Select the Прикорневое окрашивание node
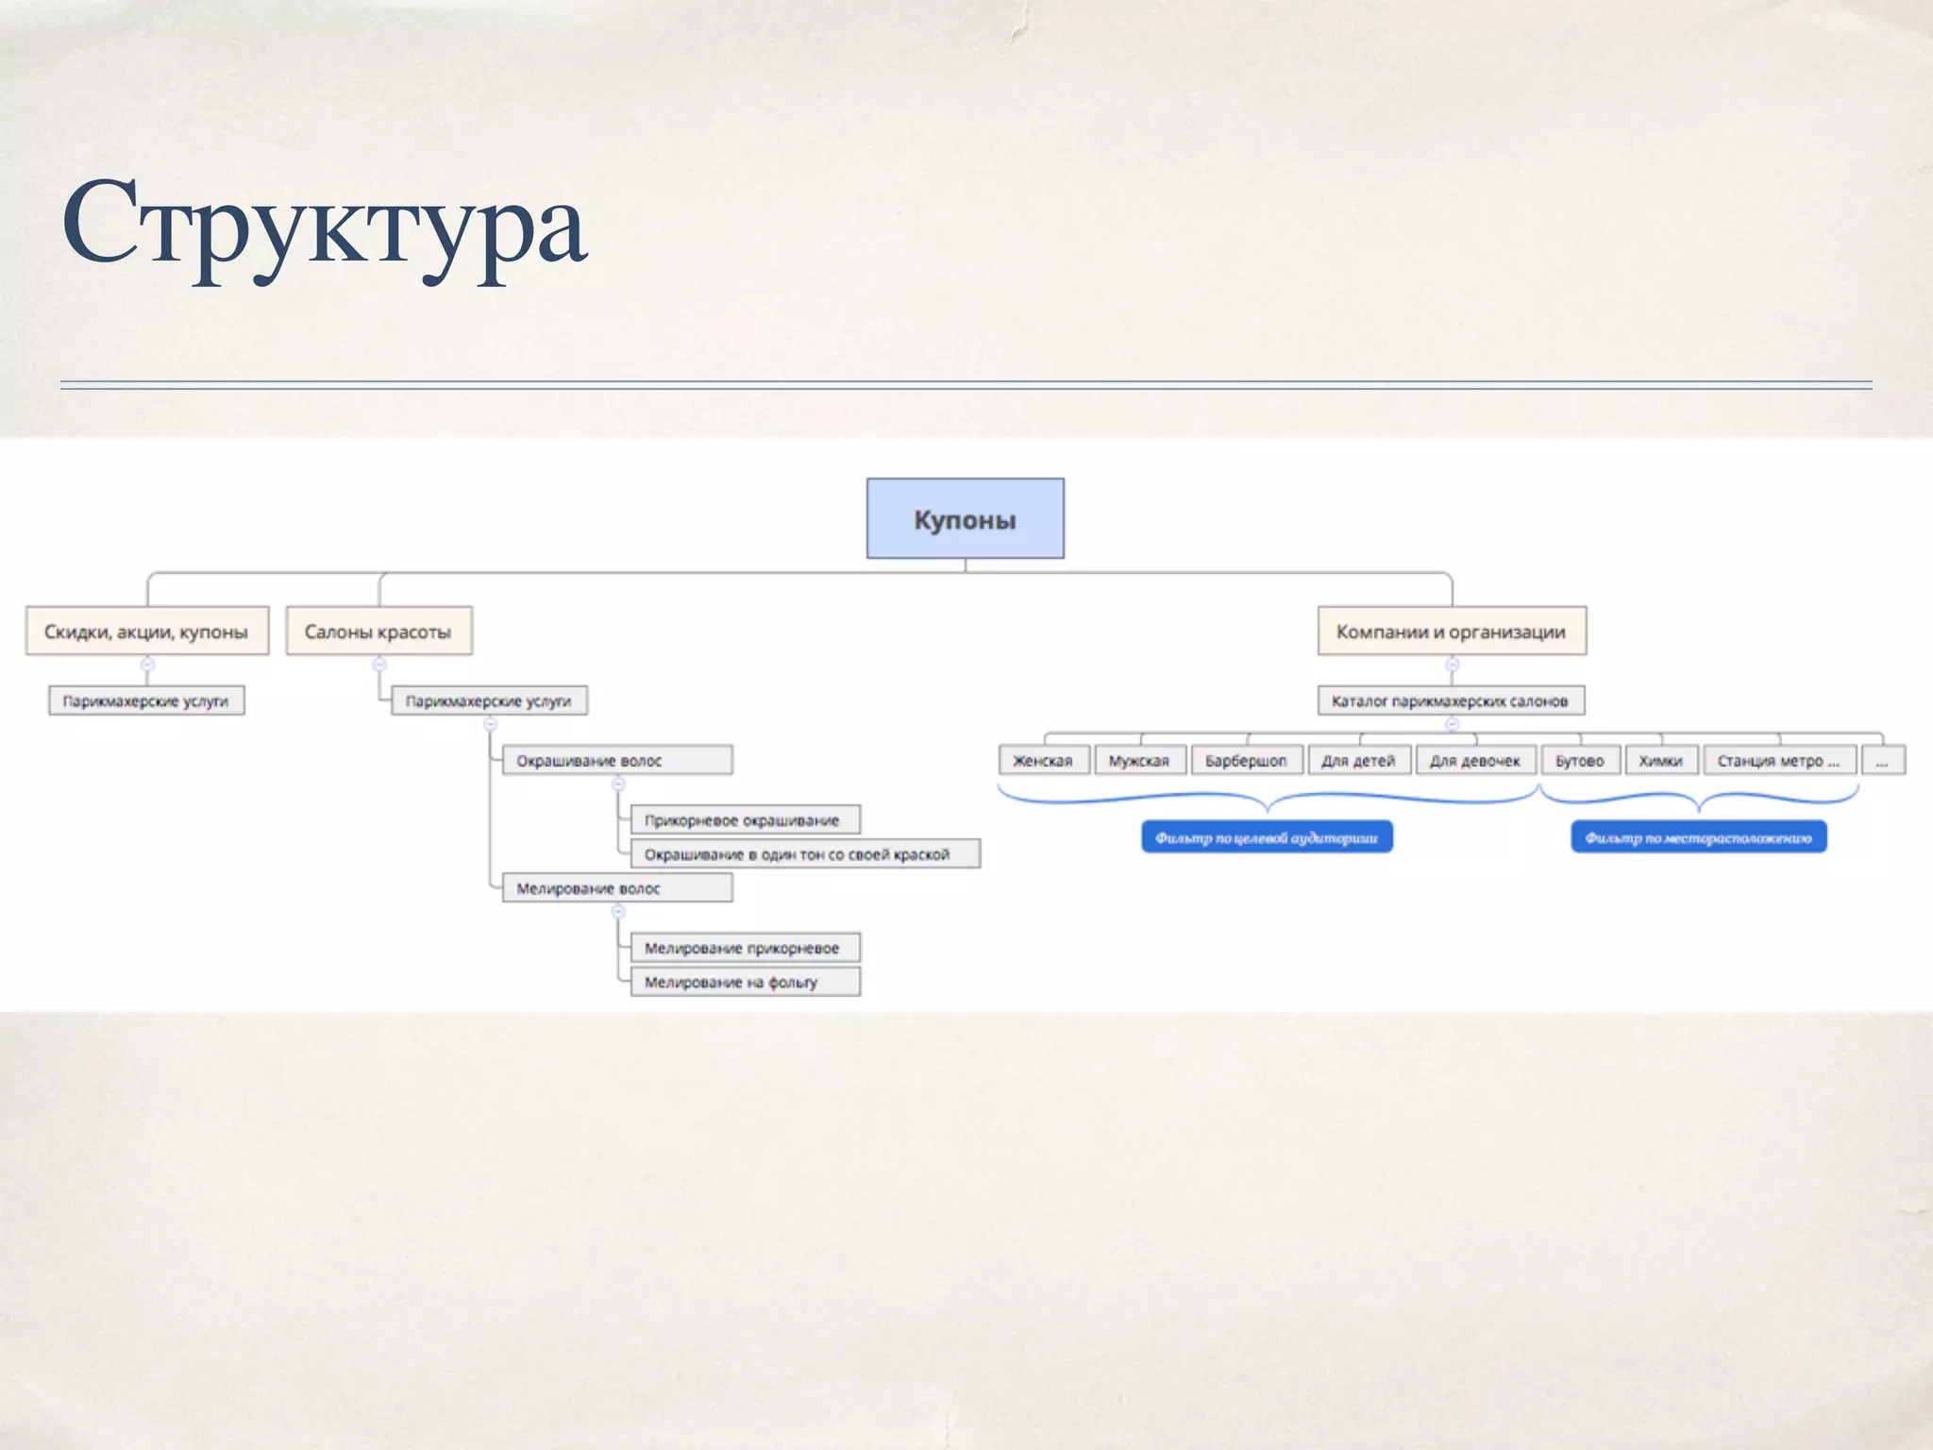The width and height of the screenshot is (1933, 1450). pyautogui.click(x=746, y=819)
